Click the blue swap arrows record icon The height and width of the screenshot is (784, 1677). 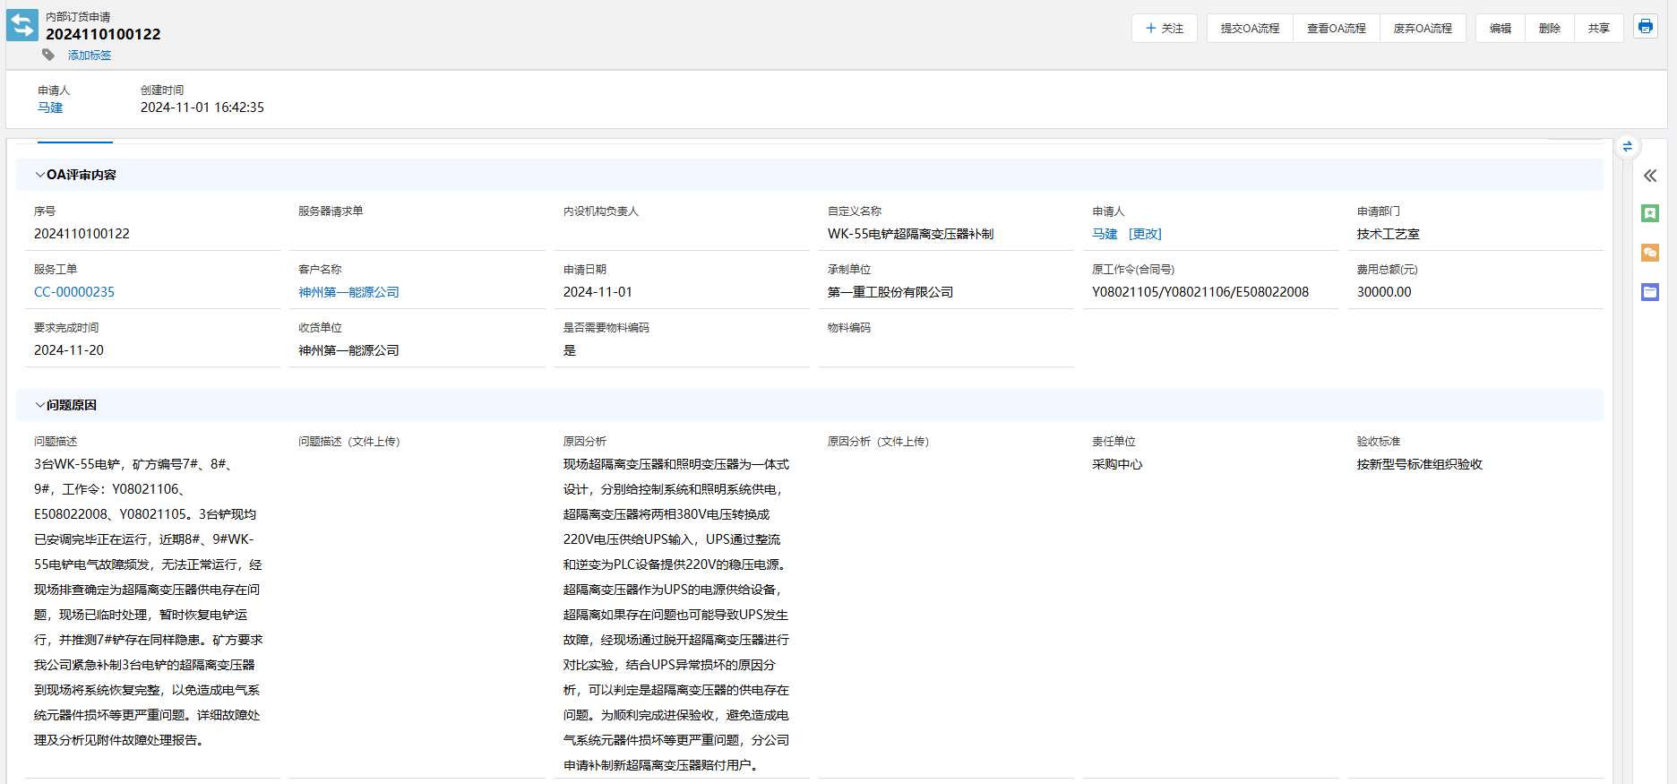(x=22, y=25)
